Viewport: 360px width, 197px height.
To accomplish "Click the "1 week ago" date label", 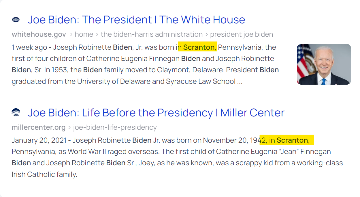I will pos(29,47).
